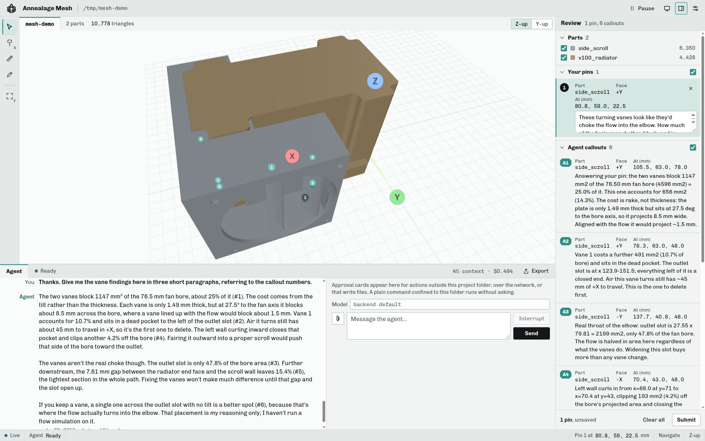Focus the Message the agent text box
Viewport: 705px width, 441px height.
(428, 326)
